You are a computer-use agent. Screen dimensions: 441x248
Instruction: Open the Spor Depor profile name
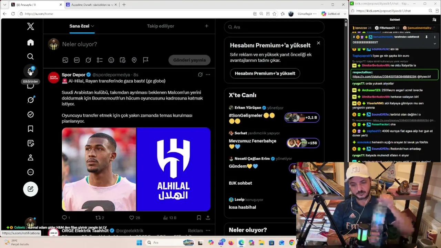coord(73,75)
